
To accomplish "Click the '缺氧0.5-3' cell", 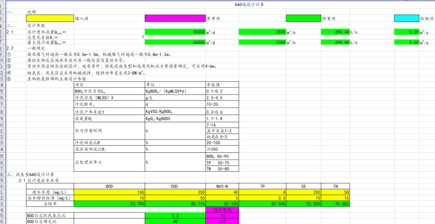I will coord(222,137).
